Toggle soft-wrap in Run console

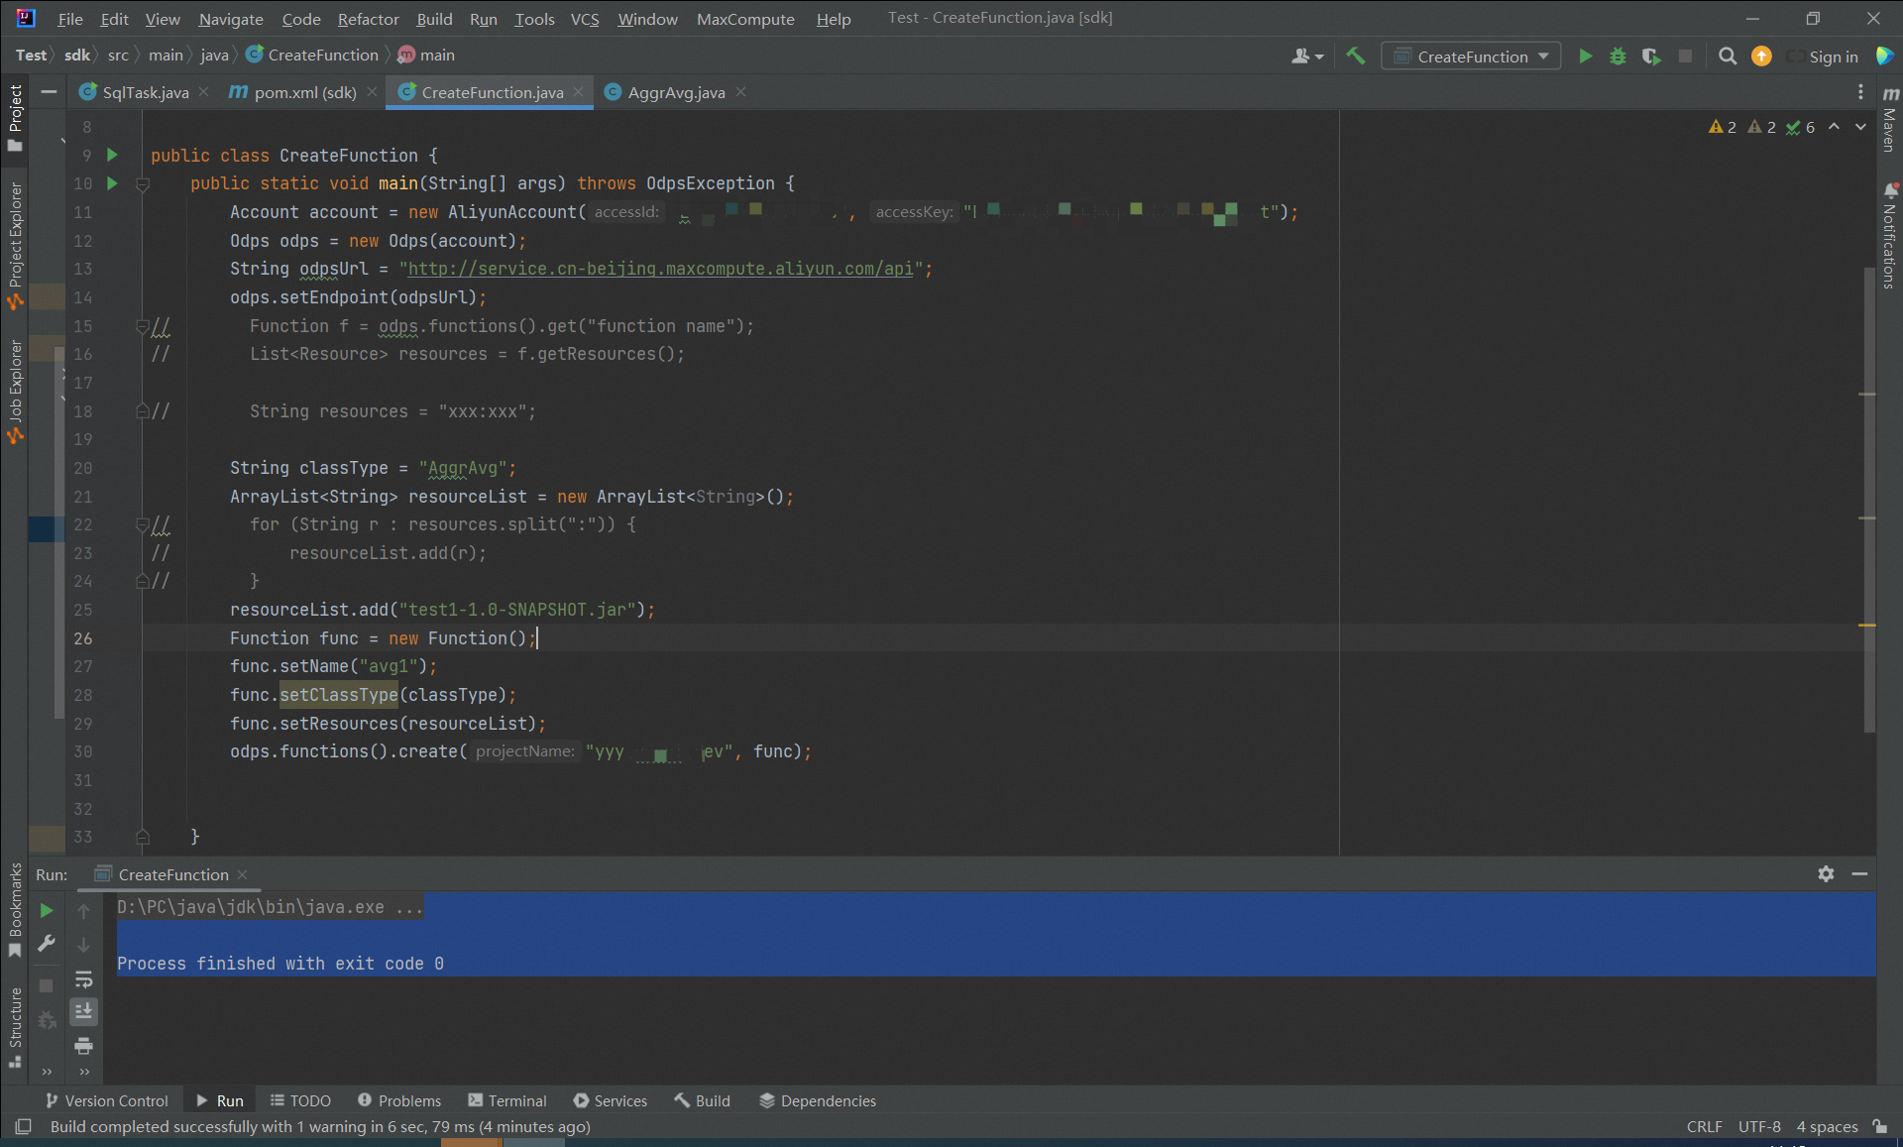(x=84, y=979)
